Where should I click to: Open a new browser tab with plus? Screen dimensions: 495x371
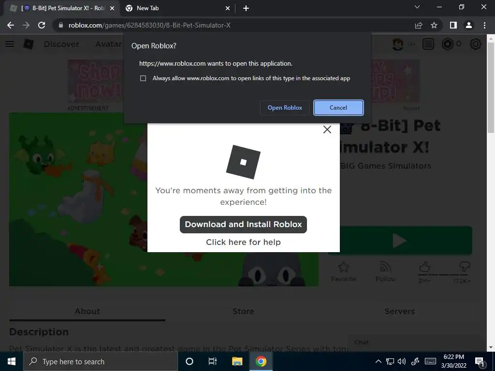(246, 9)
